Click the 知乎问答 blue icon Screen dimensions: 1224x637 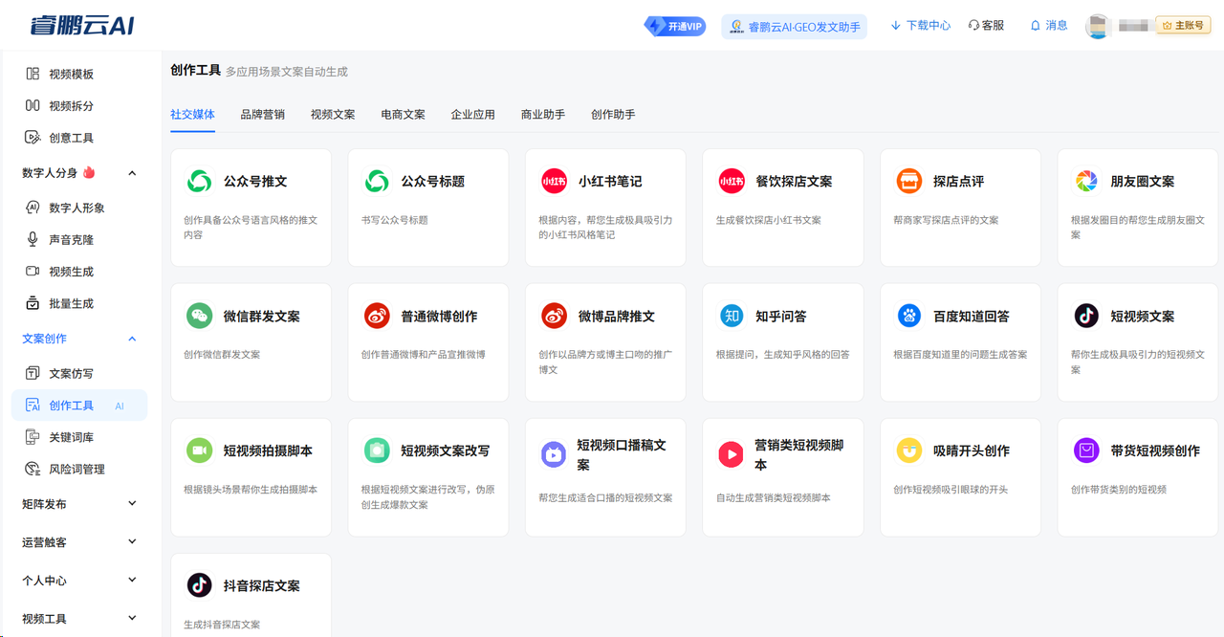tap(732, 316)
